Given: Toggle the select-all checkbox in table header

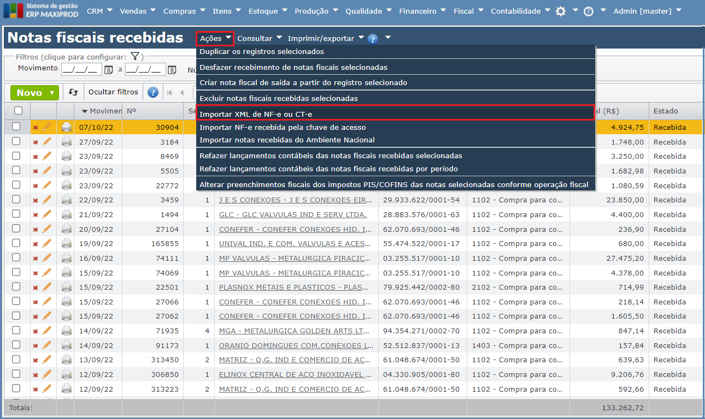Looking at the screenshot, I should (18, 111).
